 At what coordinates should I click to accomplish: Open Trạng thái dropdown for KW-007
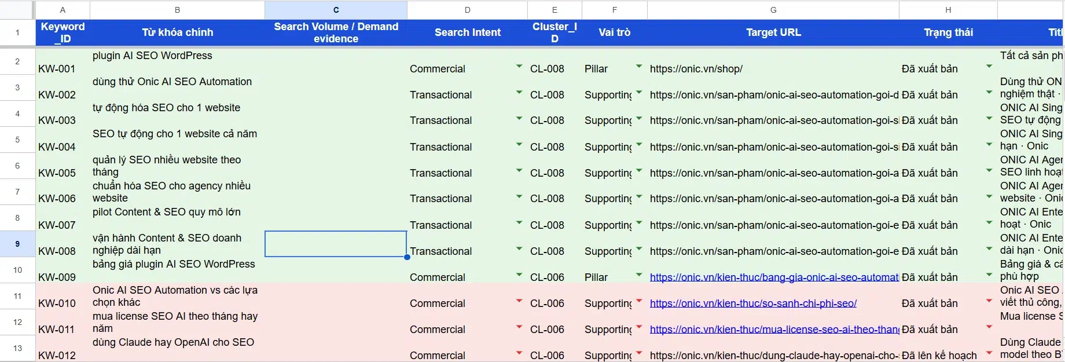pyautogui.click(x=989, y=223)
